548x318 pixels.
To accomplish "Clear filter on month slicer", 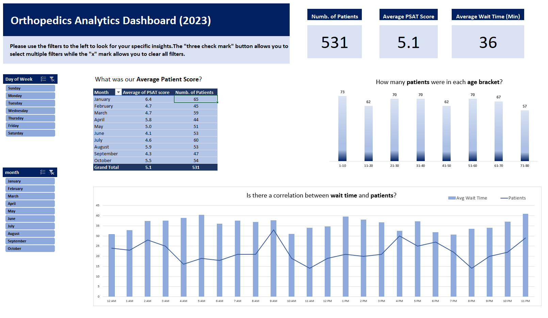I will 52,172.
